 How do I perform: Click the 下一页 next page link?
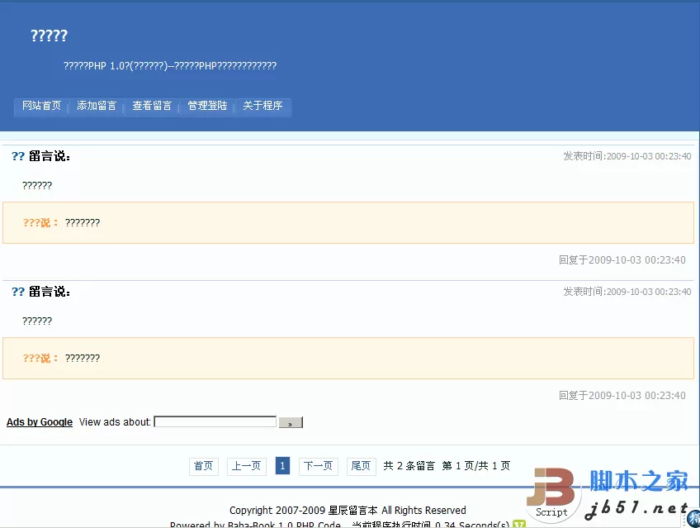click(318, 466)
